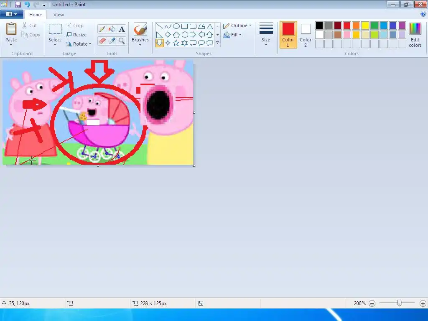The image size is (428, 321).
Task: Open the Paint application menu button
Action: (11, 14)
